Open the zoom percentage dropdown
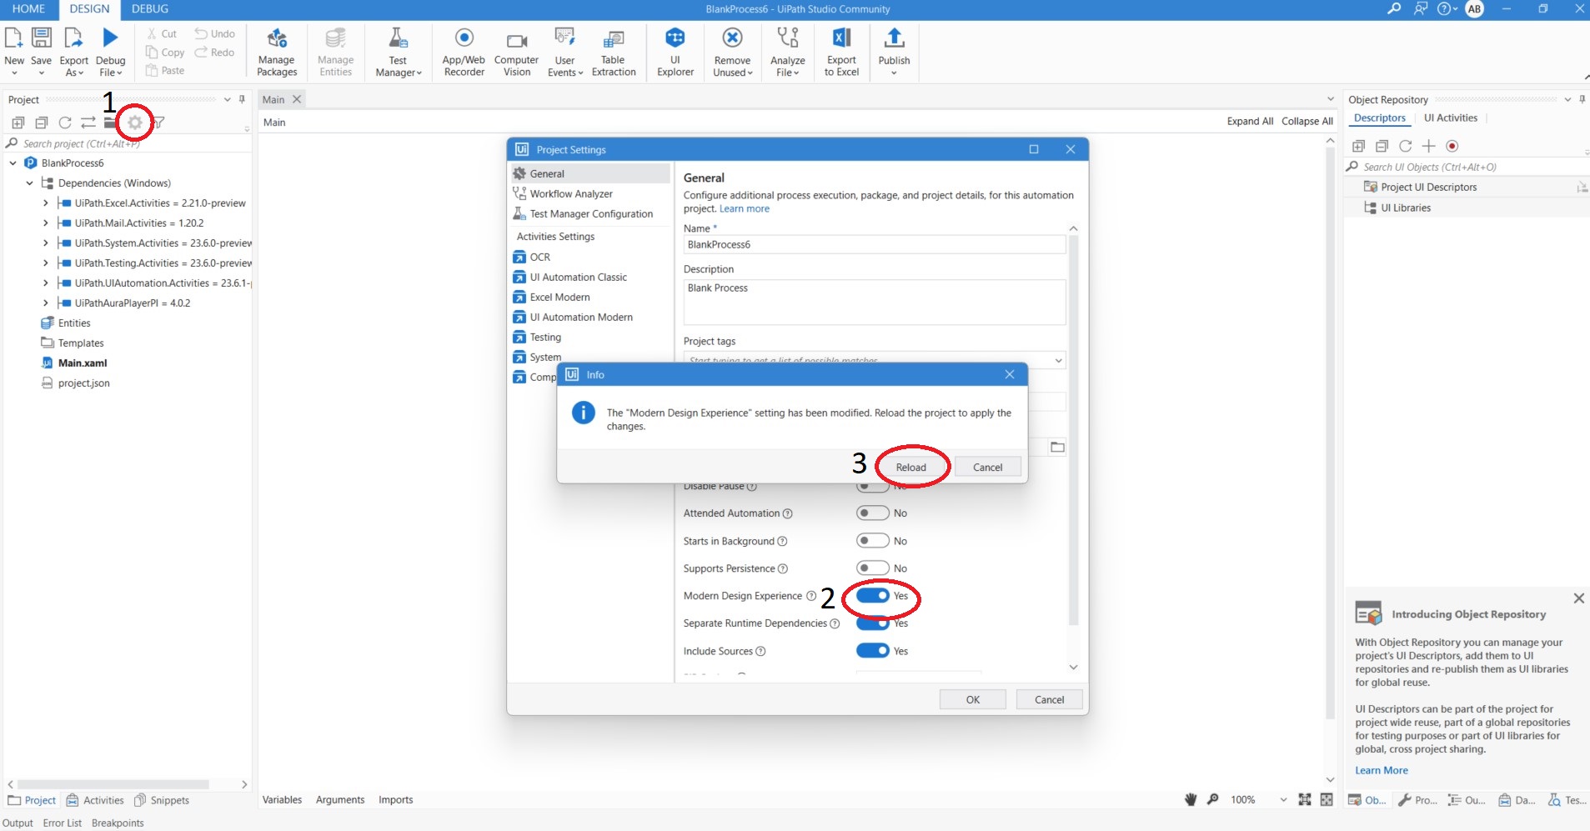 tap(1283, 800)
